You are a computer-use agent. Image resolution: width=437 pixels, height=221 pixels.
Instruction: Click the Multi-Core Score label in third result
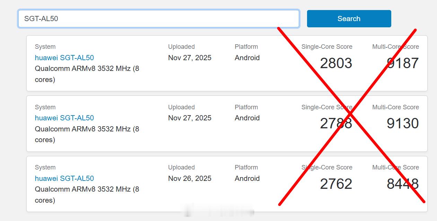point(395,167)
